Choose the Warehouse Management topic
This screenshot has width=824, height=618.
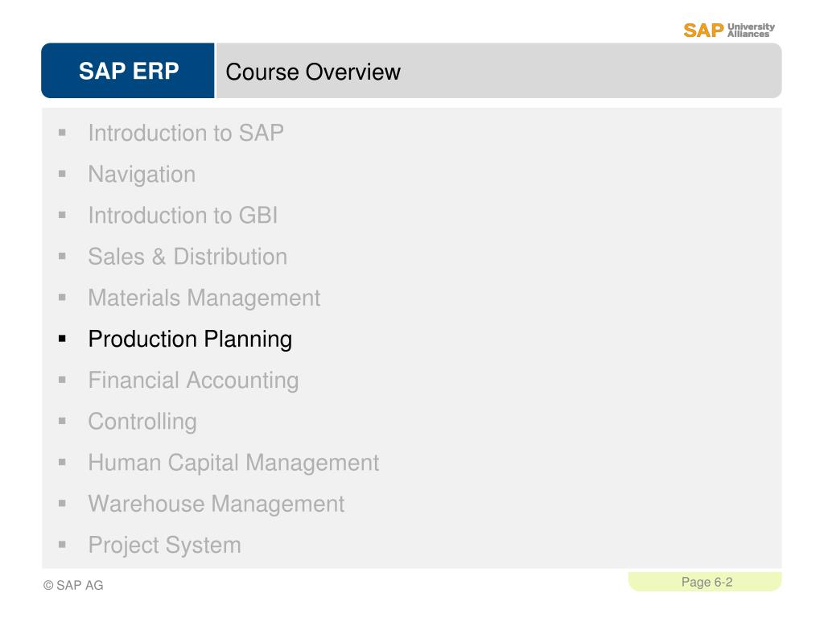point(216,504)
